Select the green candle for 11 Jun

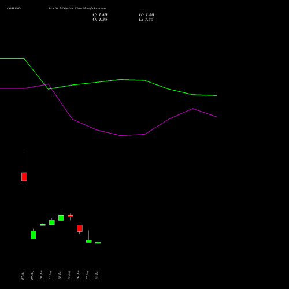pyautogui.click(x=52, y=222)
